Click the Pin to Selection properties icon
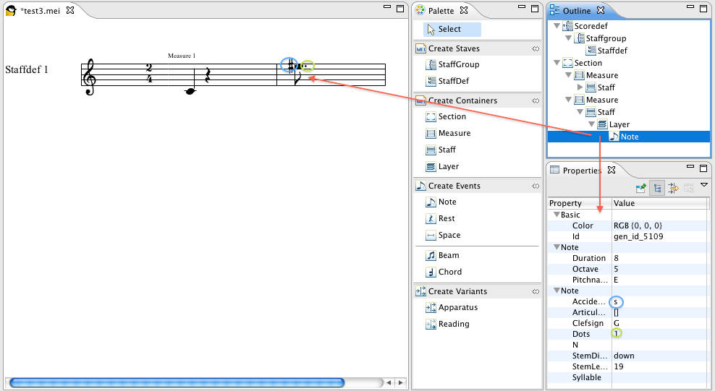Image resolution: width=715 pixels, height=391 pixels. pos(640,188)
